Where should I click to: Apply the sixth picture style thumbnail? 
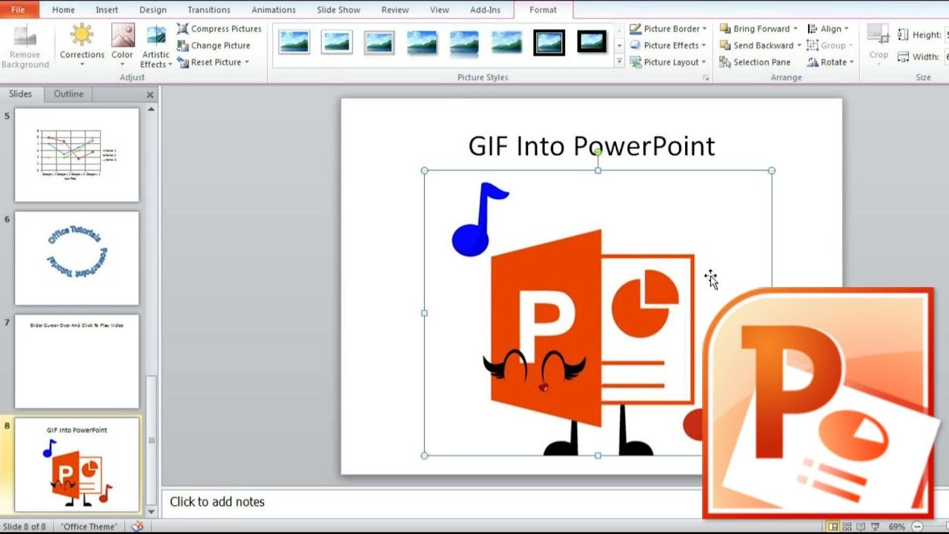pyautogui.click(x=506, y=42)
